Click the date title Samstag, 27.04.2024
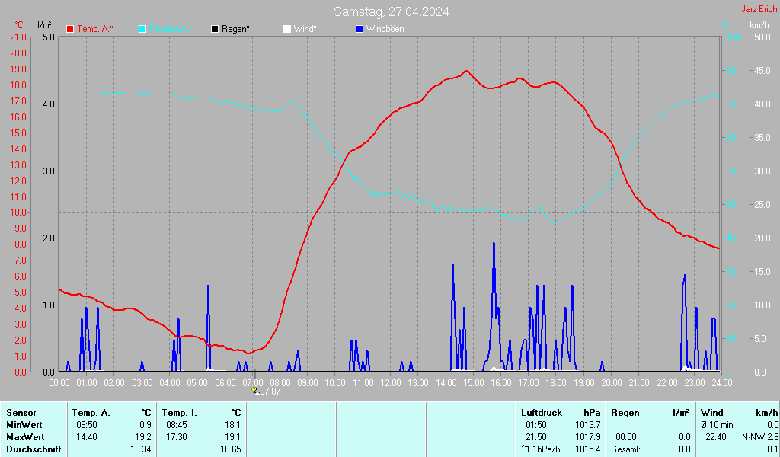The height and width of the screenshot is (457, 780). pyautogui.click(x=391, y=11)
